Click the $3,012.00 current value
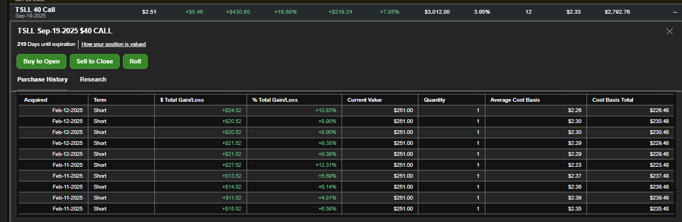The height and width of the screenshot is (222, 682). [438, 11]
